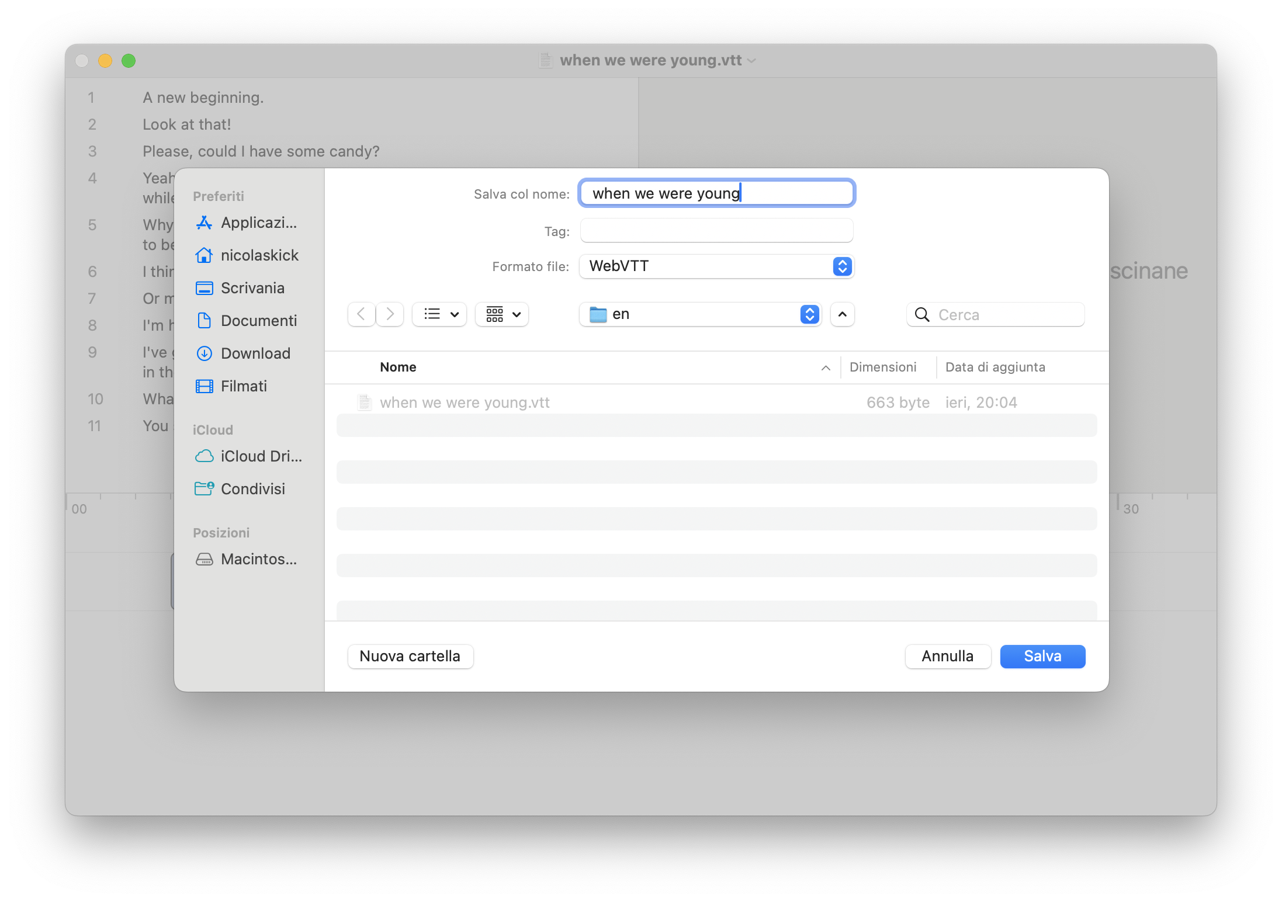Select Download in the sidebar
Viewport: 1282px width, 902px height.
coord(243,353)
